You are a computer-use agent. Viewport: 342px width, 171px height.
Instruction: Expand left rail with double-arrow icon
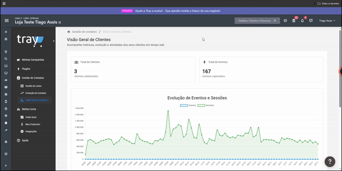6,165
